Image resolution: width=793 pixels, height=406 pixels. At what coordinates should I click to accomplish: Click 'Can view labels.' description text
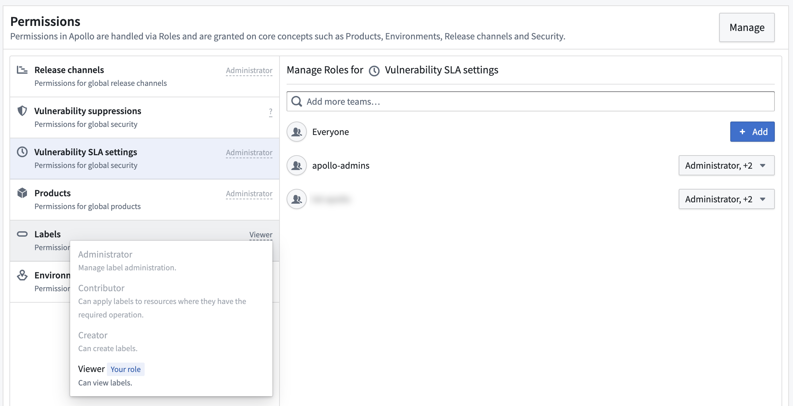click(x=105, y=383)
